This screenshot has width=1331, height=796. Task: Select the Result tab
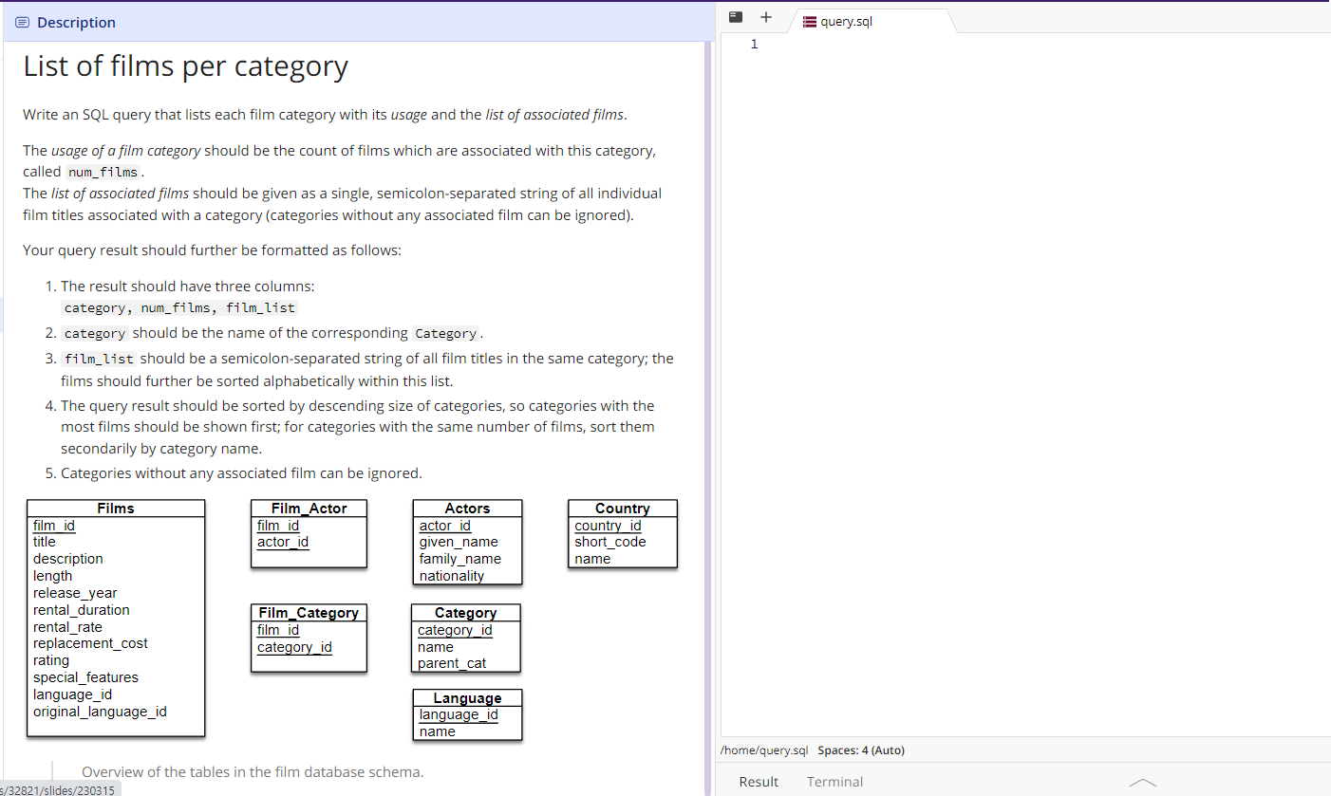pyautogui.click(x=759, y=781)
